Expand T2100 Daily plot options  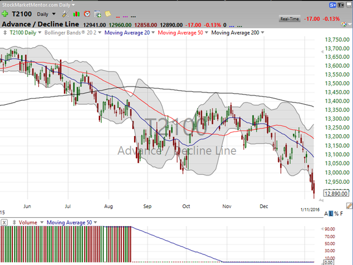click(x=39, y=32)
